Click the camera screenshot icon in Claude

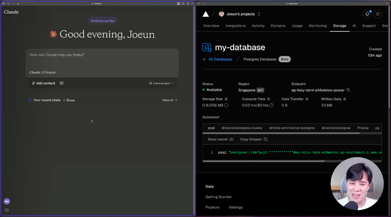(62, 83)
